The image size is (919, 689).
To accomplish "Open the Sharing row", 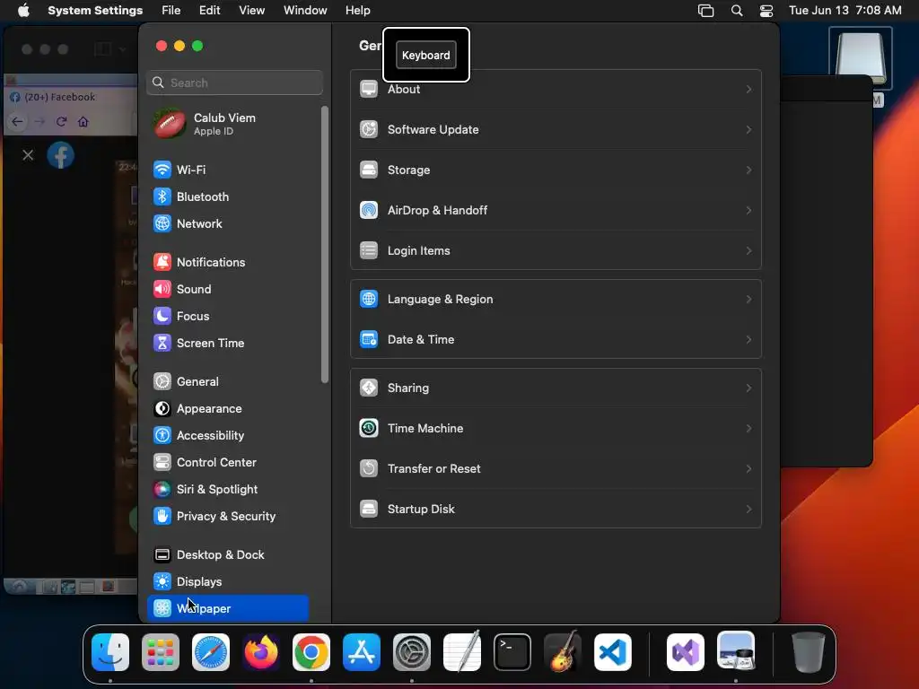I will (x=556, y=388).
